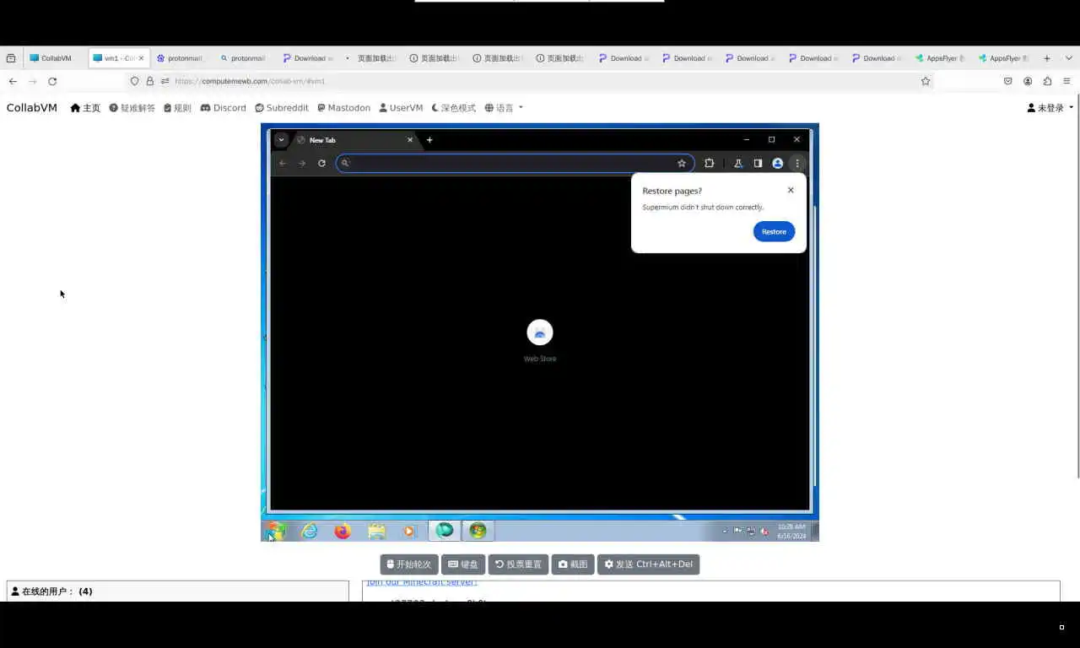Go to 主页 home link
The height and width of the screenshot is (648, 1080).
tap(85, 108)
